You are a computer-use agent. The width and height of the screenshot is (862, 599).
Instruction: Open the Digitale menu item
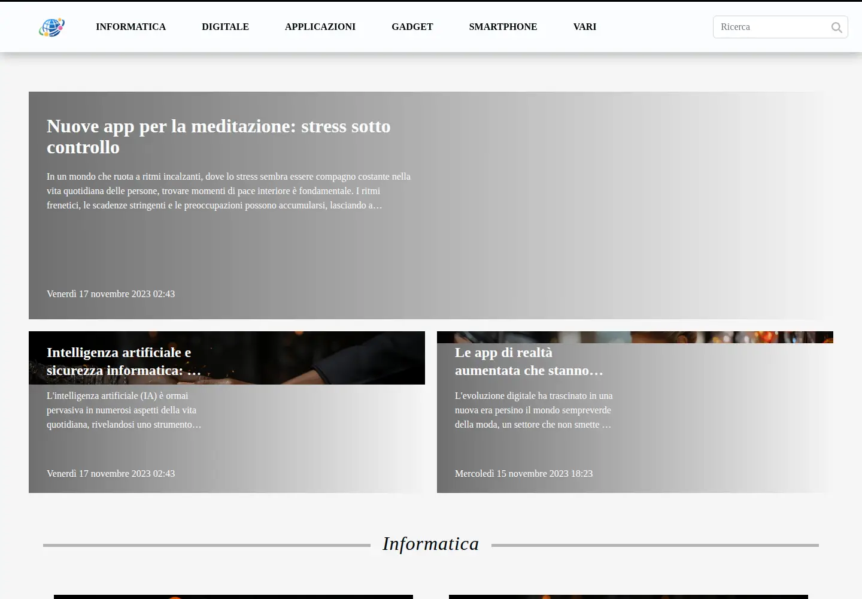tap(225, 27)
